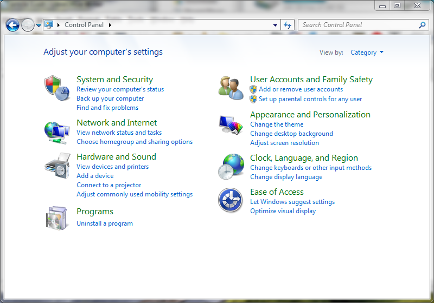Click View devices and printers
The width and height of the screenshot is (434, 303).
[113, 167]
